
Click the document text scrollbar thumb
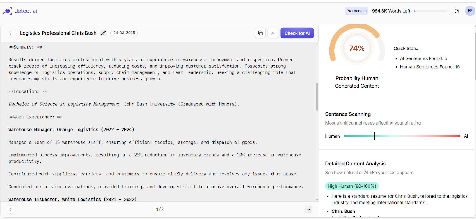click(317, 97)
